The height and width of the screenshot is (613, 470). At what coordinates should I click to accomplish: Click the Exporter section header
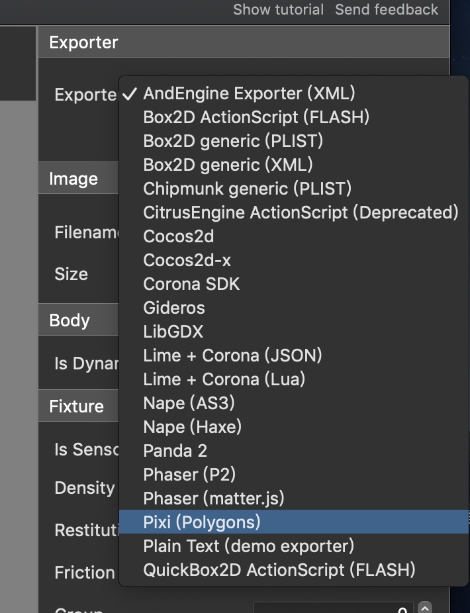click(x=83, y=42)
